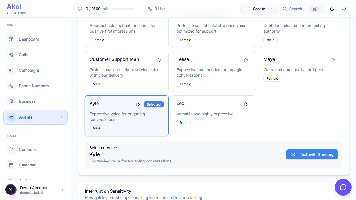The image size is (356, 200).
Task: Open the chat support bubble
Action: [343, 187]
